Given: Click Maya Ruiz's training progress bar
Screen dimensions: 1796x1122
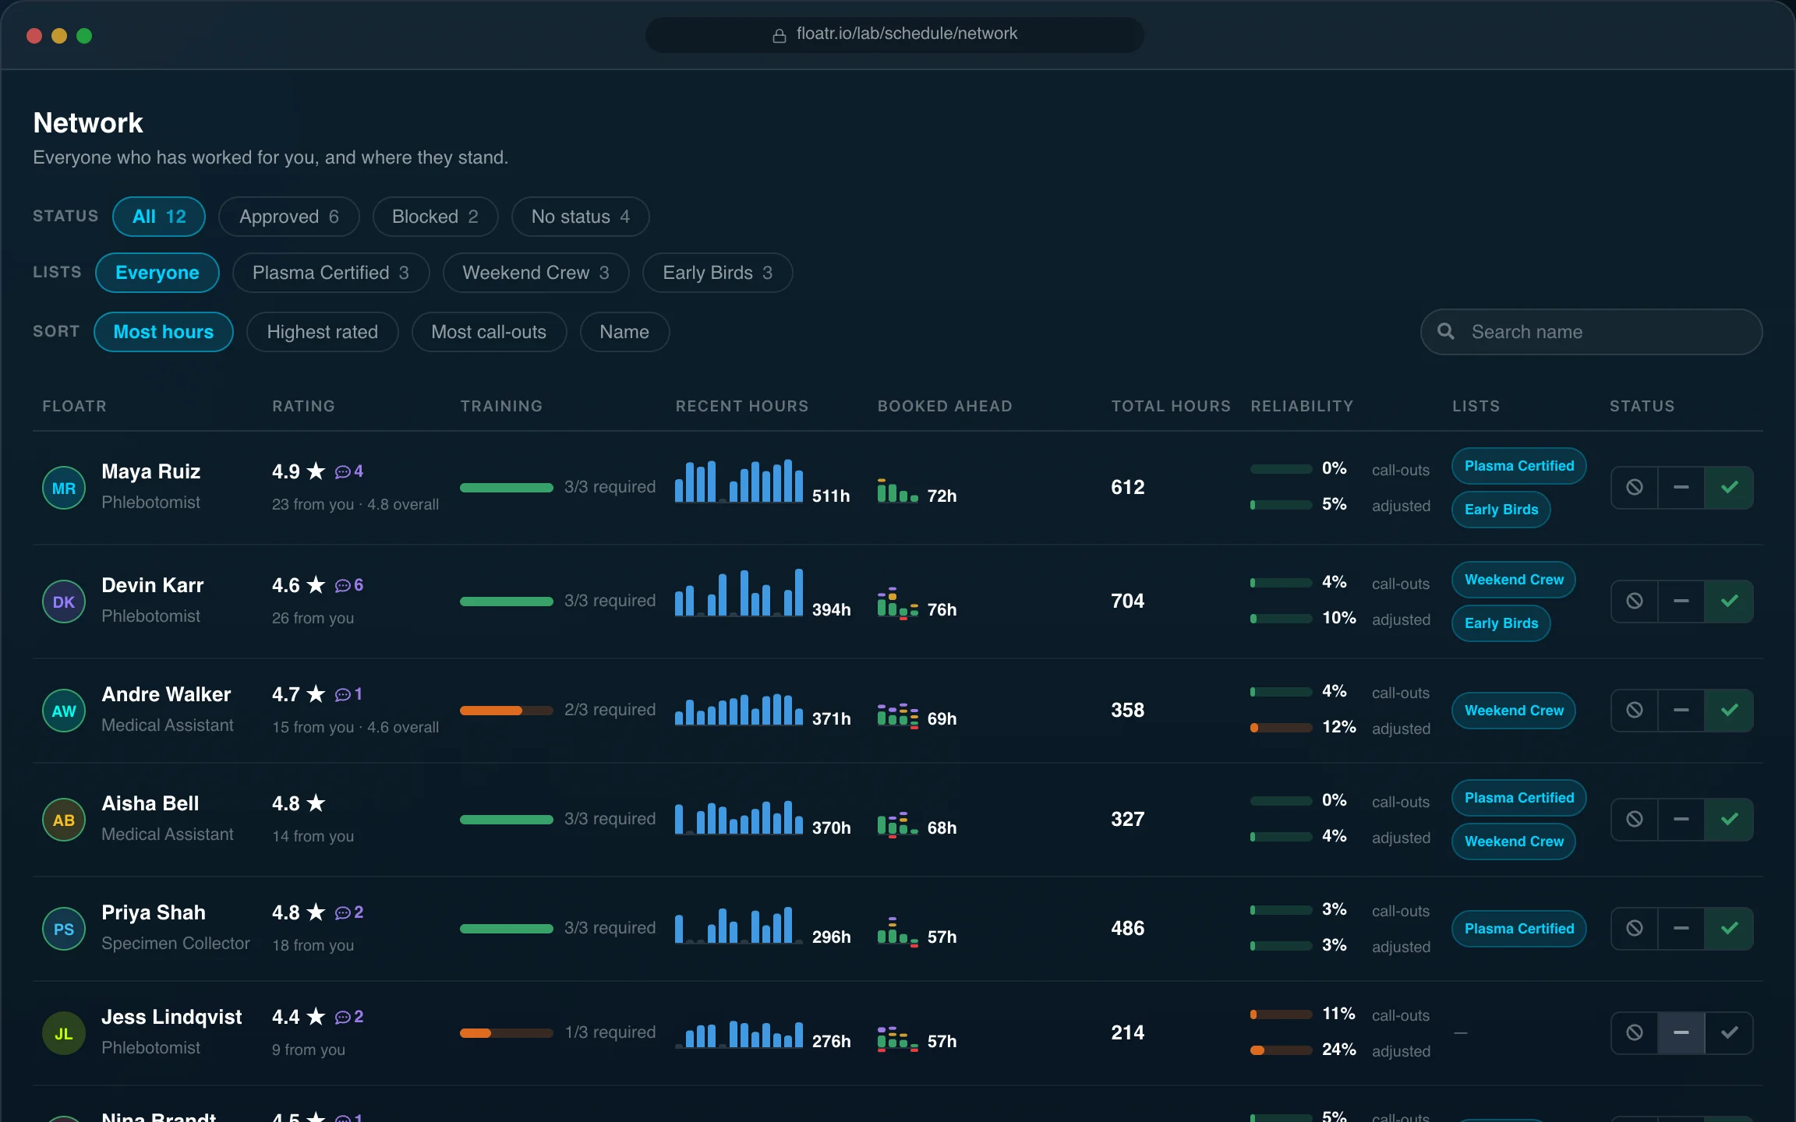Looking at the screenshot, I should [507, 488].
